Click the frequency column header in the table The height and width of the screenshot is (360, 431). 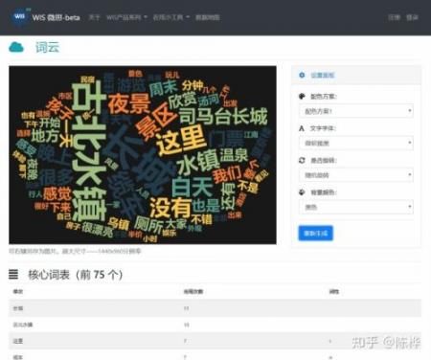[x=193, y=291]
